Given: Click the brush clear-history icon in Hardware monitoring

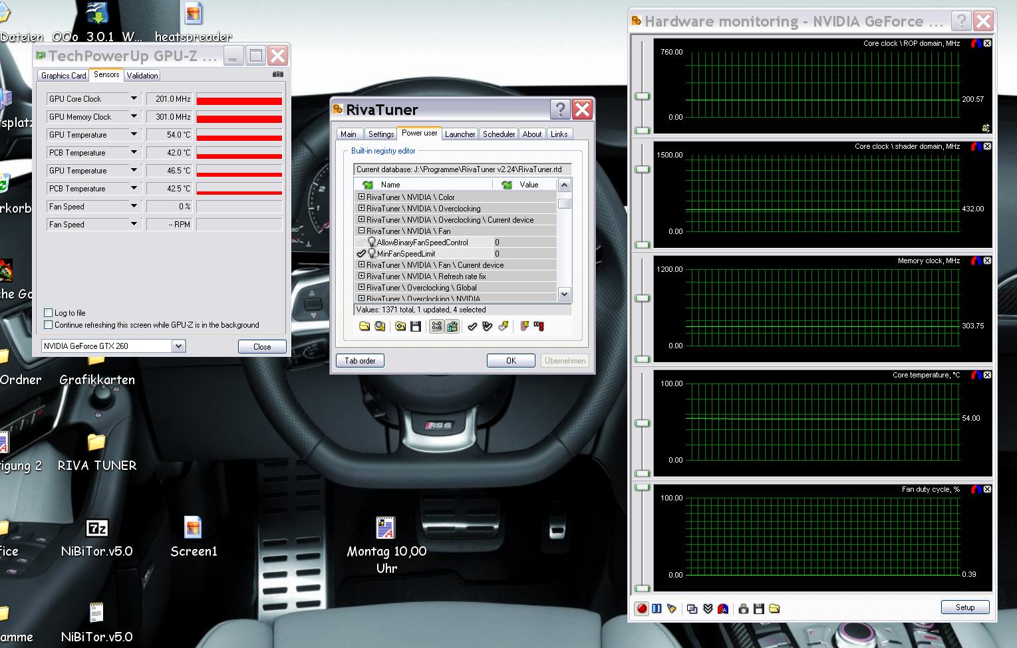Looking at the screenshot, I should 672,608.
